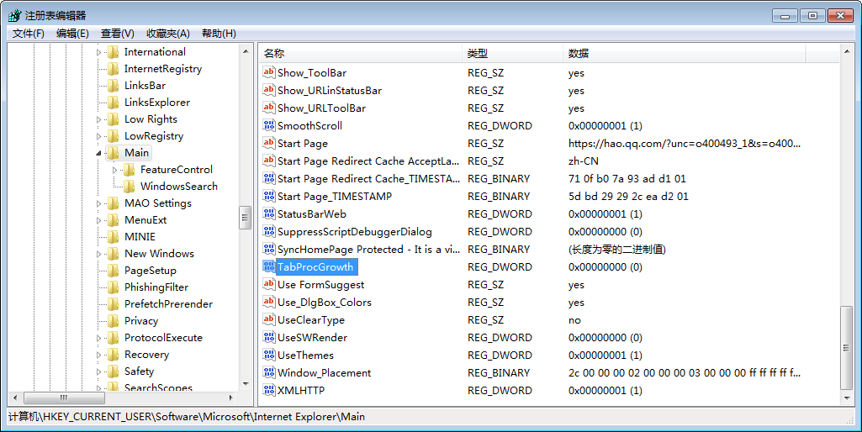The height and width of the screenshot is (432, 862).
Task: Expand the FeatureControl subkey
Action: [115, 170]
